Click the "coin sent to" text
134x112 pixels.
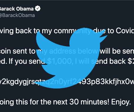pos(17,51)
